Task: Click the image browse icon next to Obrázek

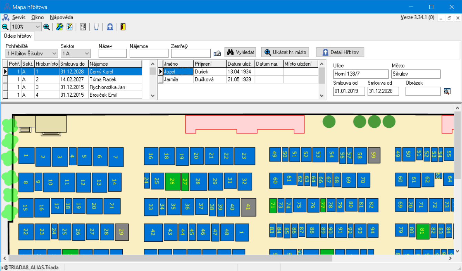Action: tap(447, 91)
